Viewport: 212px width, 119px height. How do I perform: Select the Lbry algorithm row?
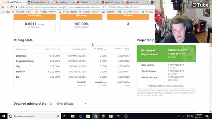(73, 66)
